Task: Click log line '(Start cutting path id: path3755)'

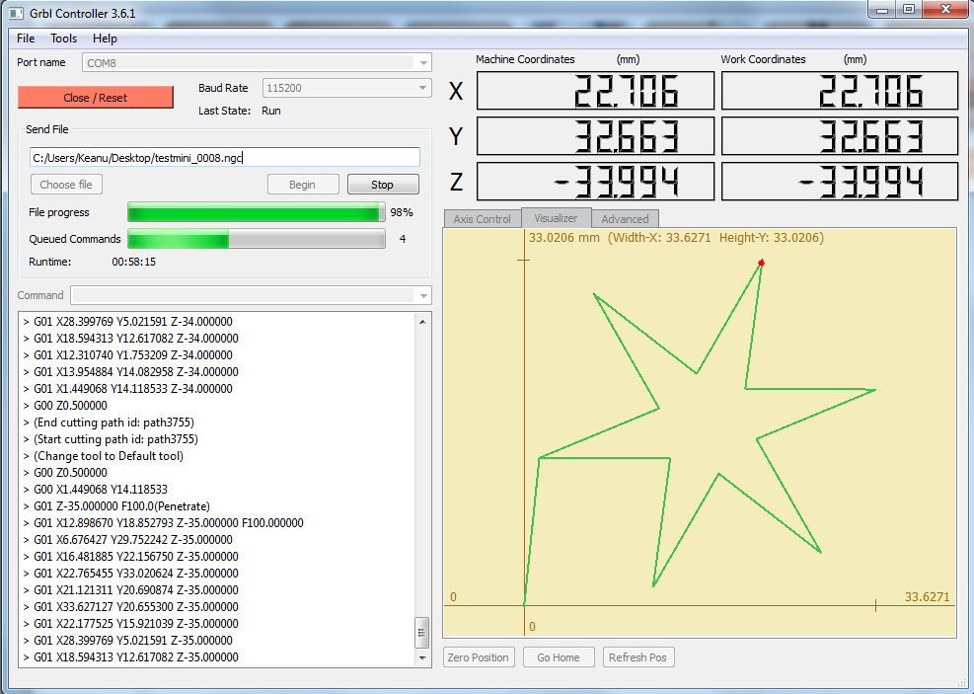Action: click(115, 439)
